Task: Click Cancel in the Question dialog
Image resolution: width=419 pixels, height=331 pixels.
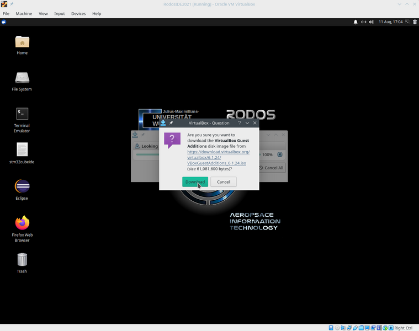Action: pyautogui.click(x=223, y=182)
